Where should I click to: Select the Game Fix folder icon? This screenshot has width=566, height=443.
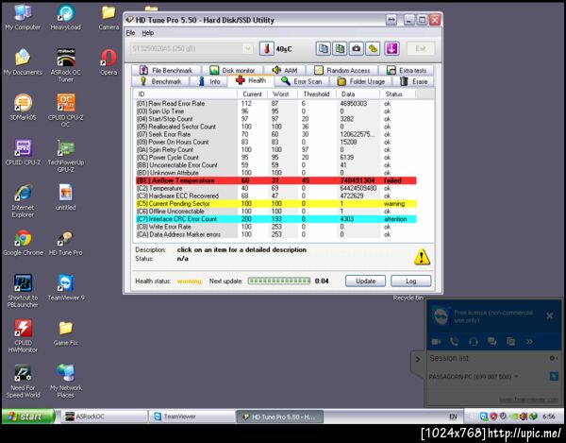pos(66,332)
